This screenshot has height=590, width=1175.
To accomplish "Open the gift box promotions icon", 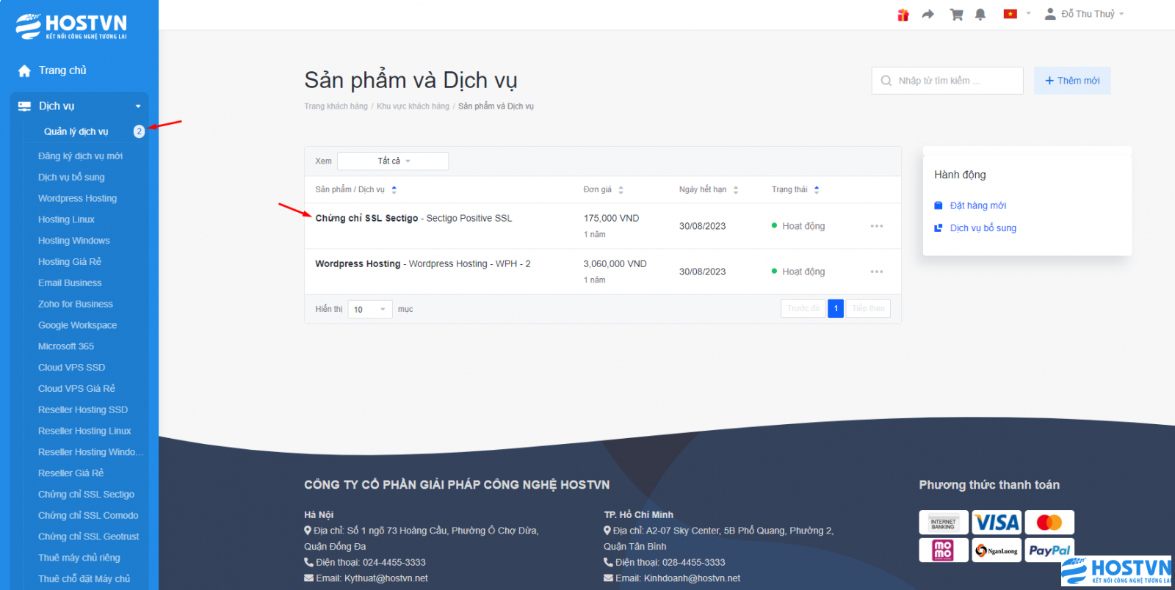I will pos(903,15).
